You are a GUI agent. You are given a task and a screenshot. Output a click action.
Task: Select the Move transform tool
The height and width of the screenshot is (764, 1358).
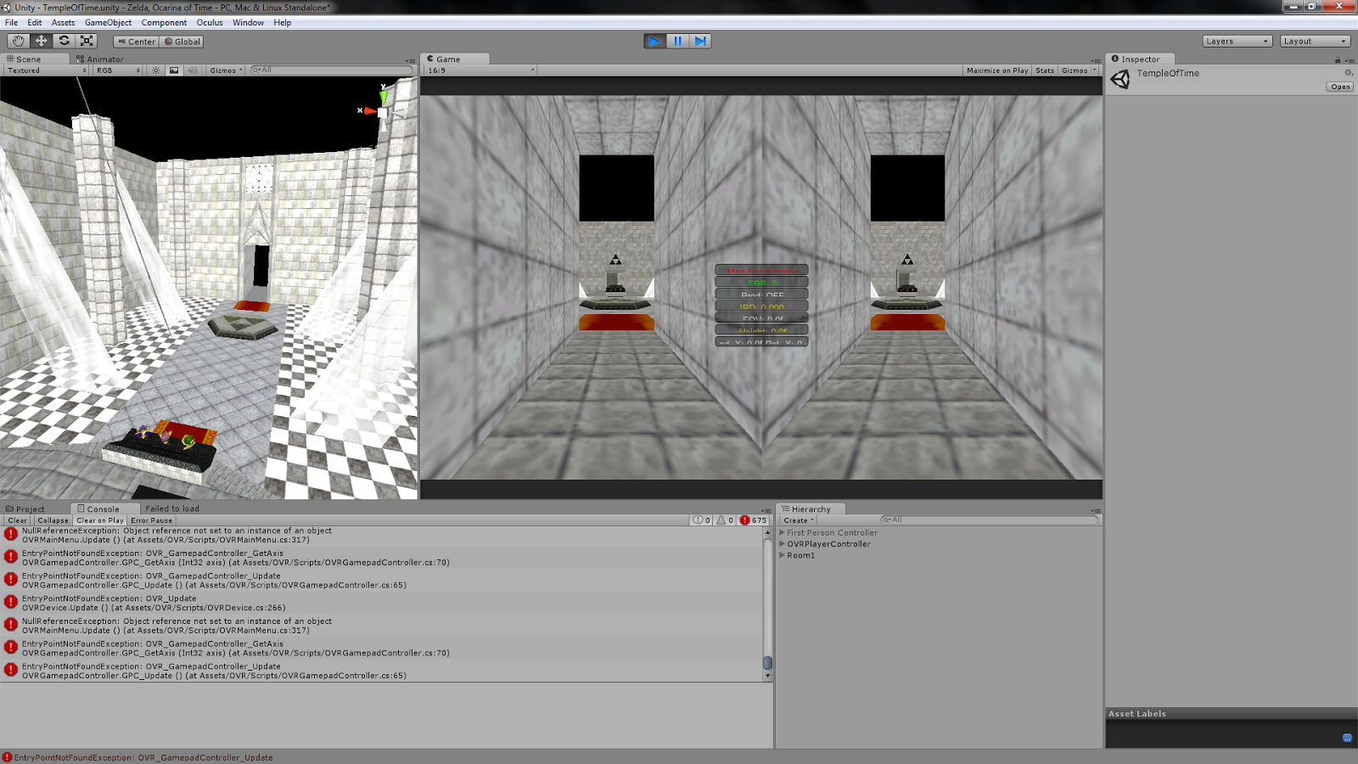pyautogui.click(x=41, y=41)
